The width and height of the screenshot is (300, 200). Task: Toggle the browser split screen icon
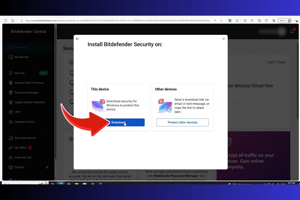coord(245,20)
